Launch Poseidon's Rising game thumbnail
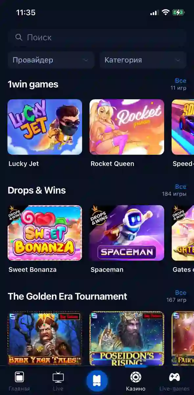194x395 pixels. [x=127, y=338]
